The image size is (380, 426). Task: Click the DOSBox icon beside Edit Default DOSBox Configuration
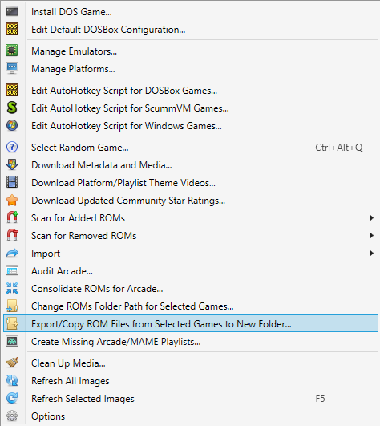[12, 29]
